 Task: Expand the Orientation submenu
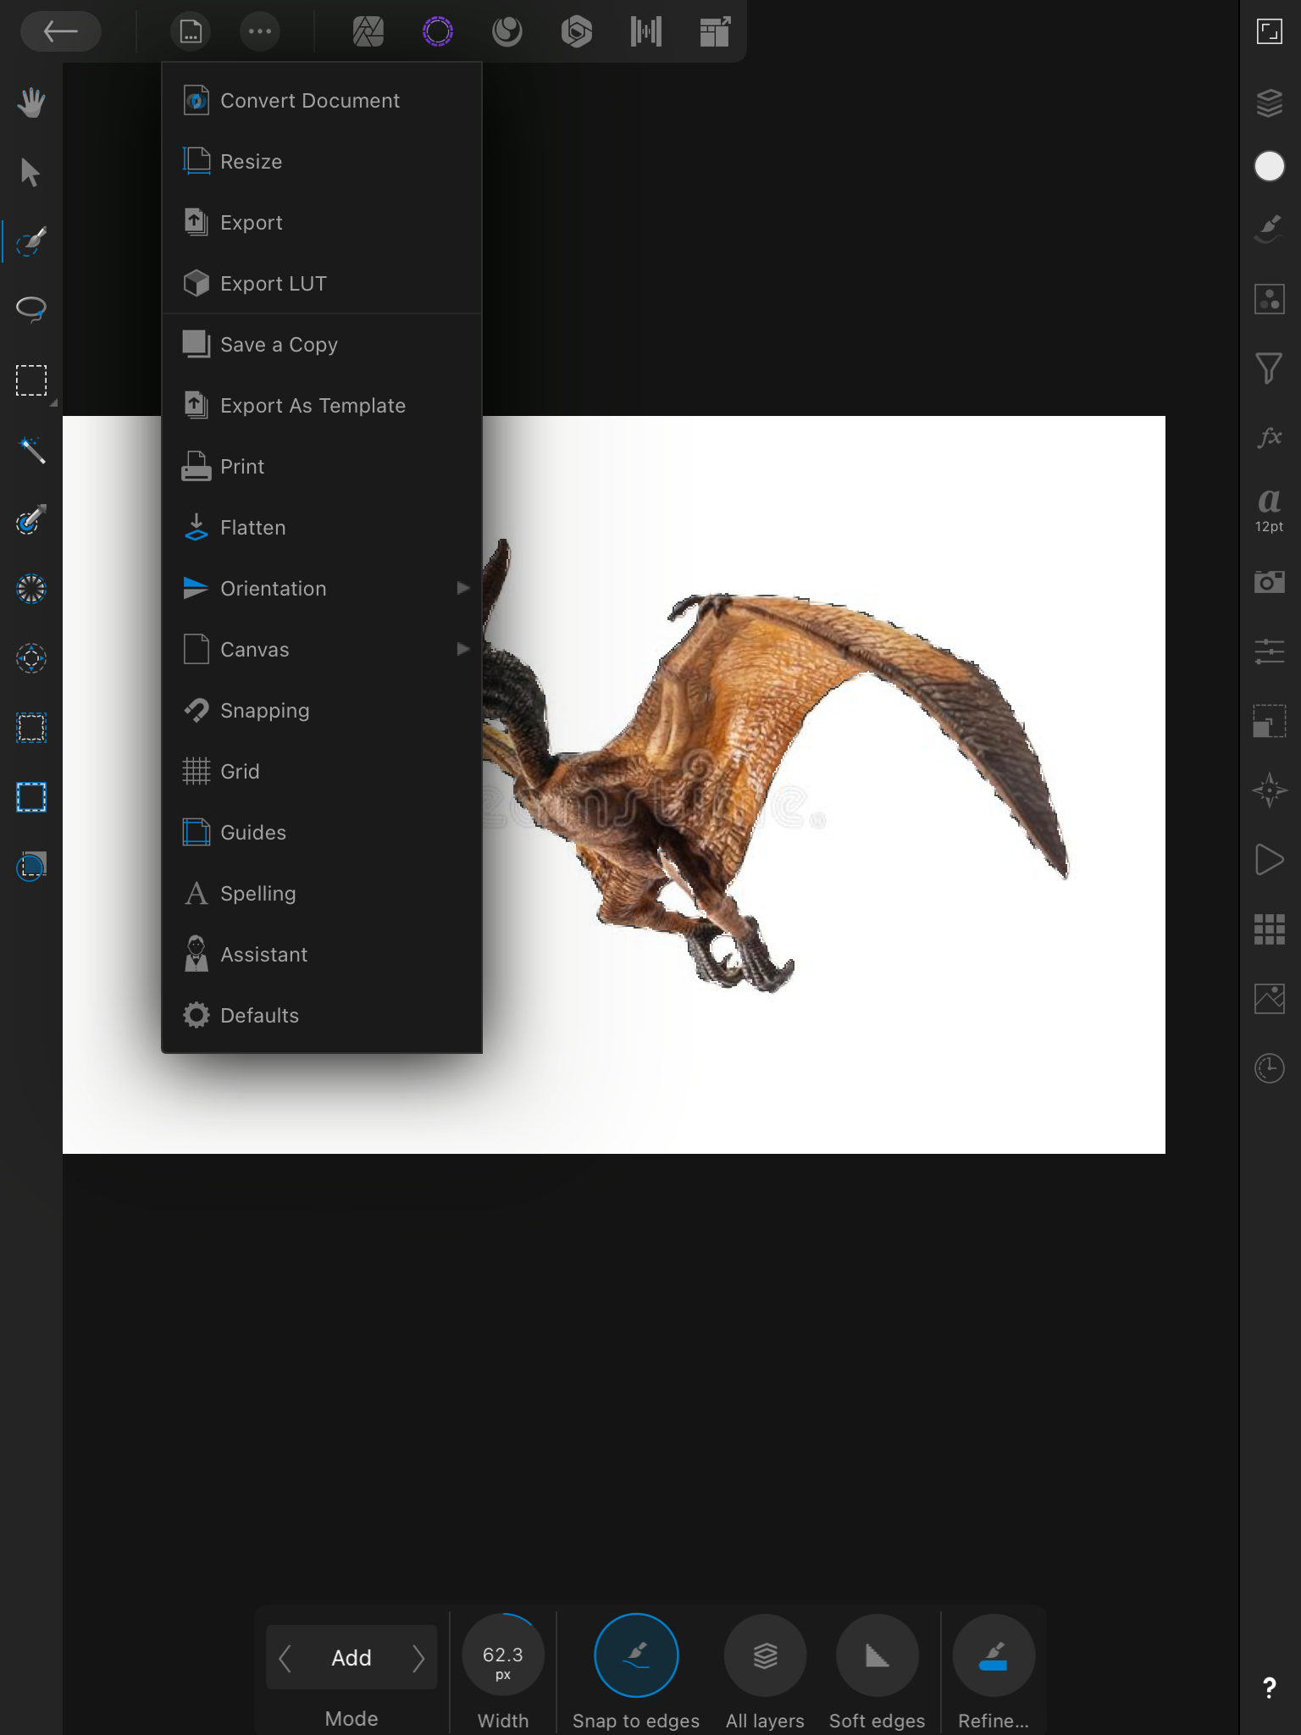322,589
